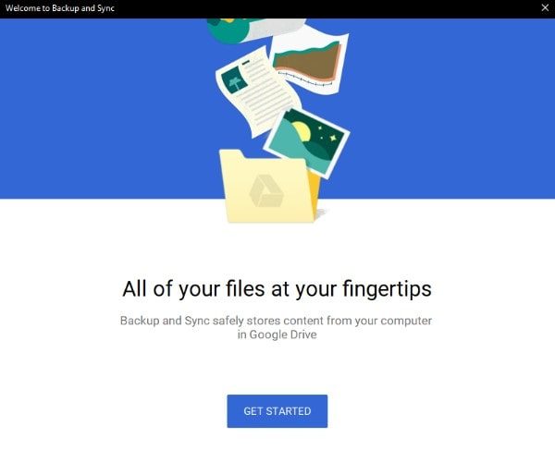Screen dimensions: 555x462
Task: Click the dotted line under the chart
Action: click(x=305, y=79)
